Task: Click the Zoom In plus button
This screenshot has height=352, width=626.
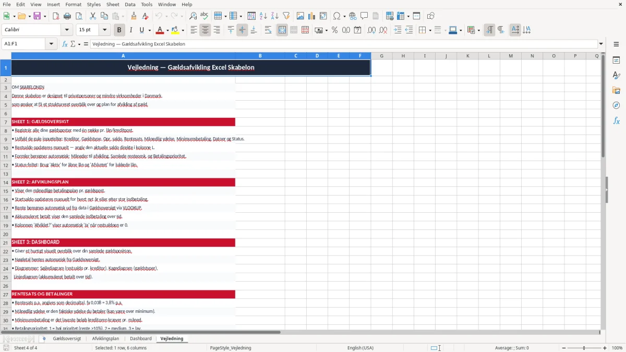Action: 605,348
